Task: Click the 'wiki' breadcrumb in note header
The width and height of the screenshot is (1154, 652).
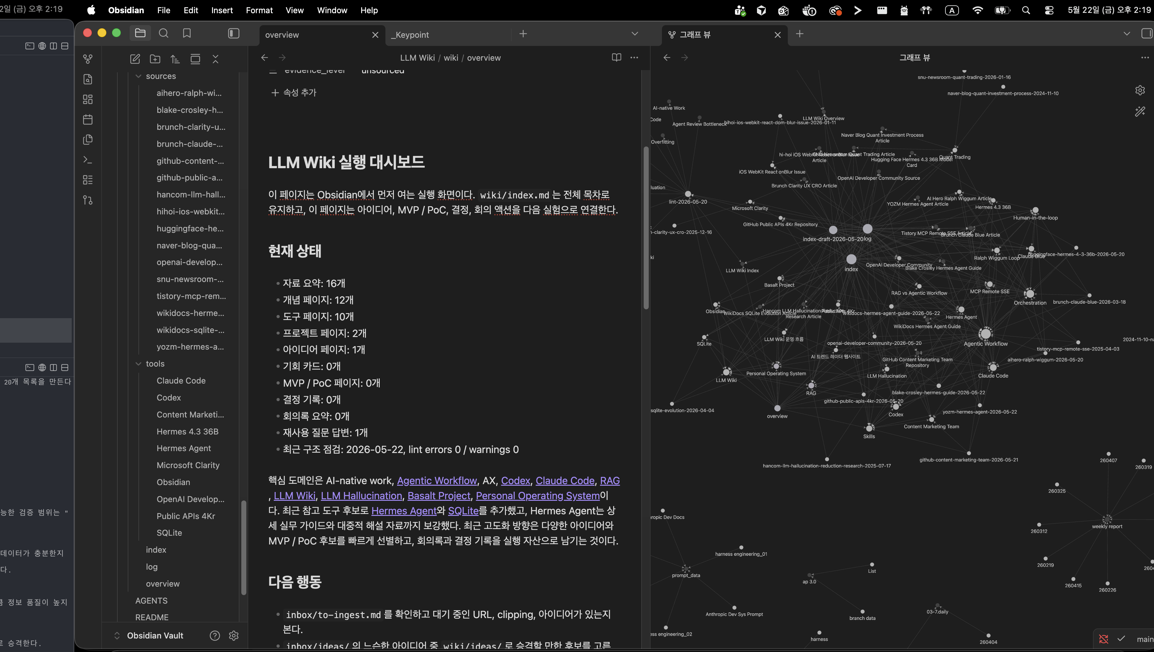Action: click(451, 58)
